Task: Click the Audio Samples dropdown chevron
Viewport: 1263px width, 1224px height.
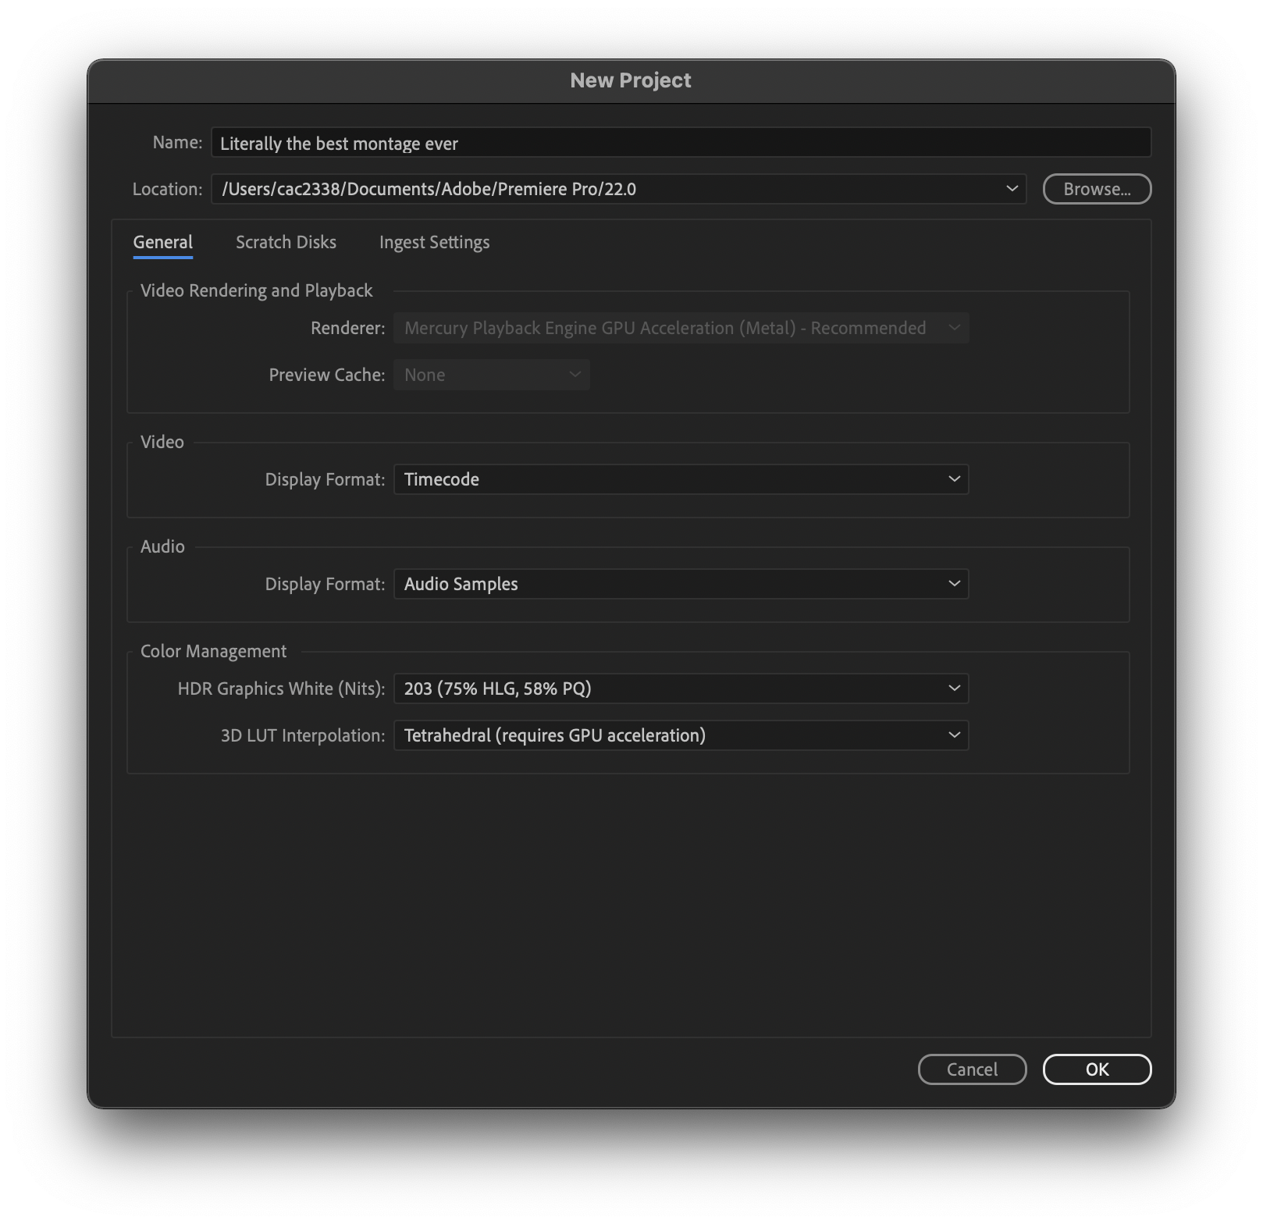Action: [x=954, y=584]
